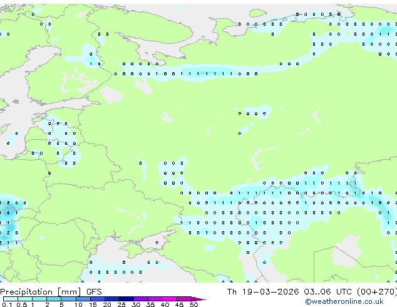Pick the 2–5 mm legend color
Viewport: 397px width, 307px height.
coord(54,299)
